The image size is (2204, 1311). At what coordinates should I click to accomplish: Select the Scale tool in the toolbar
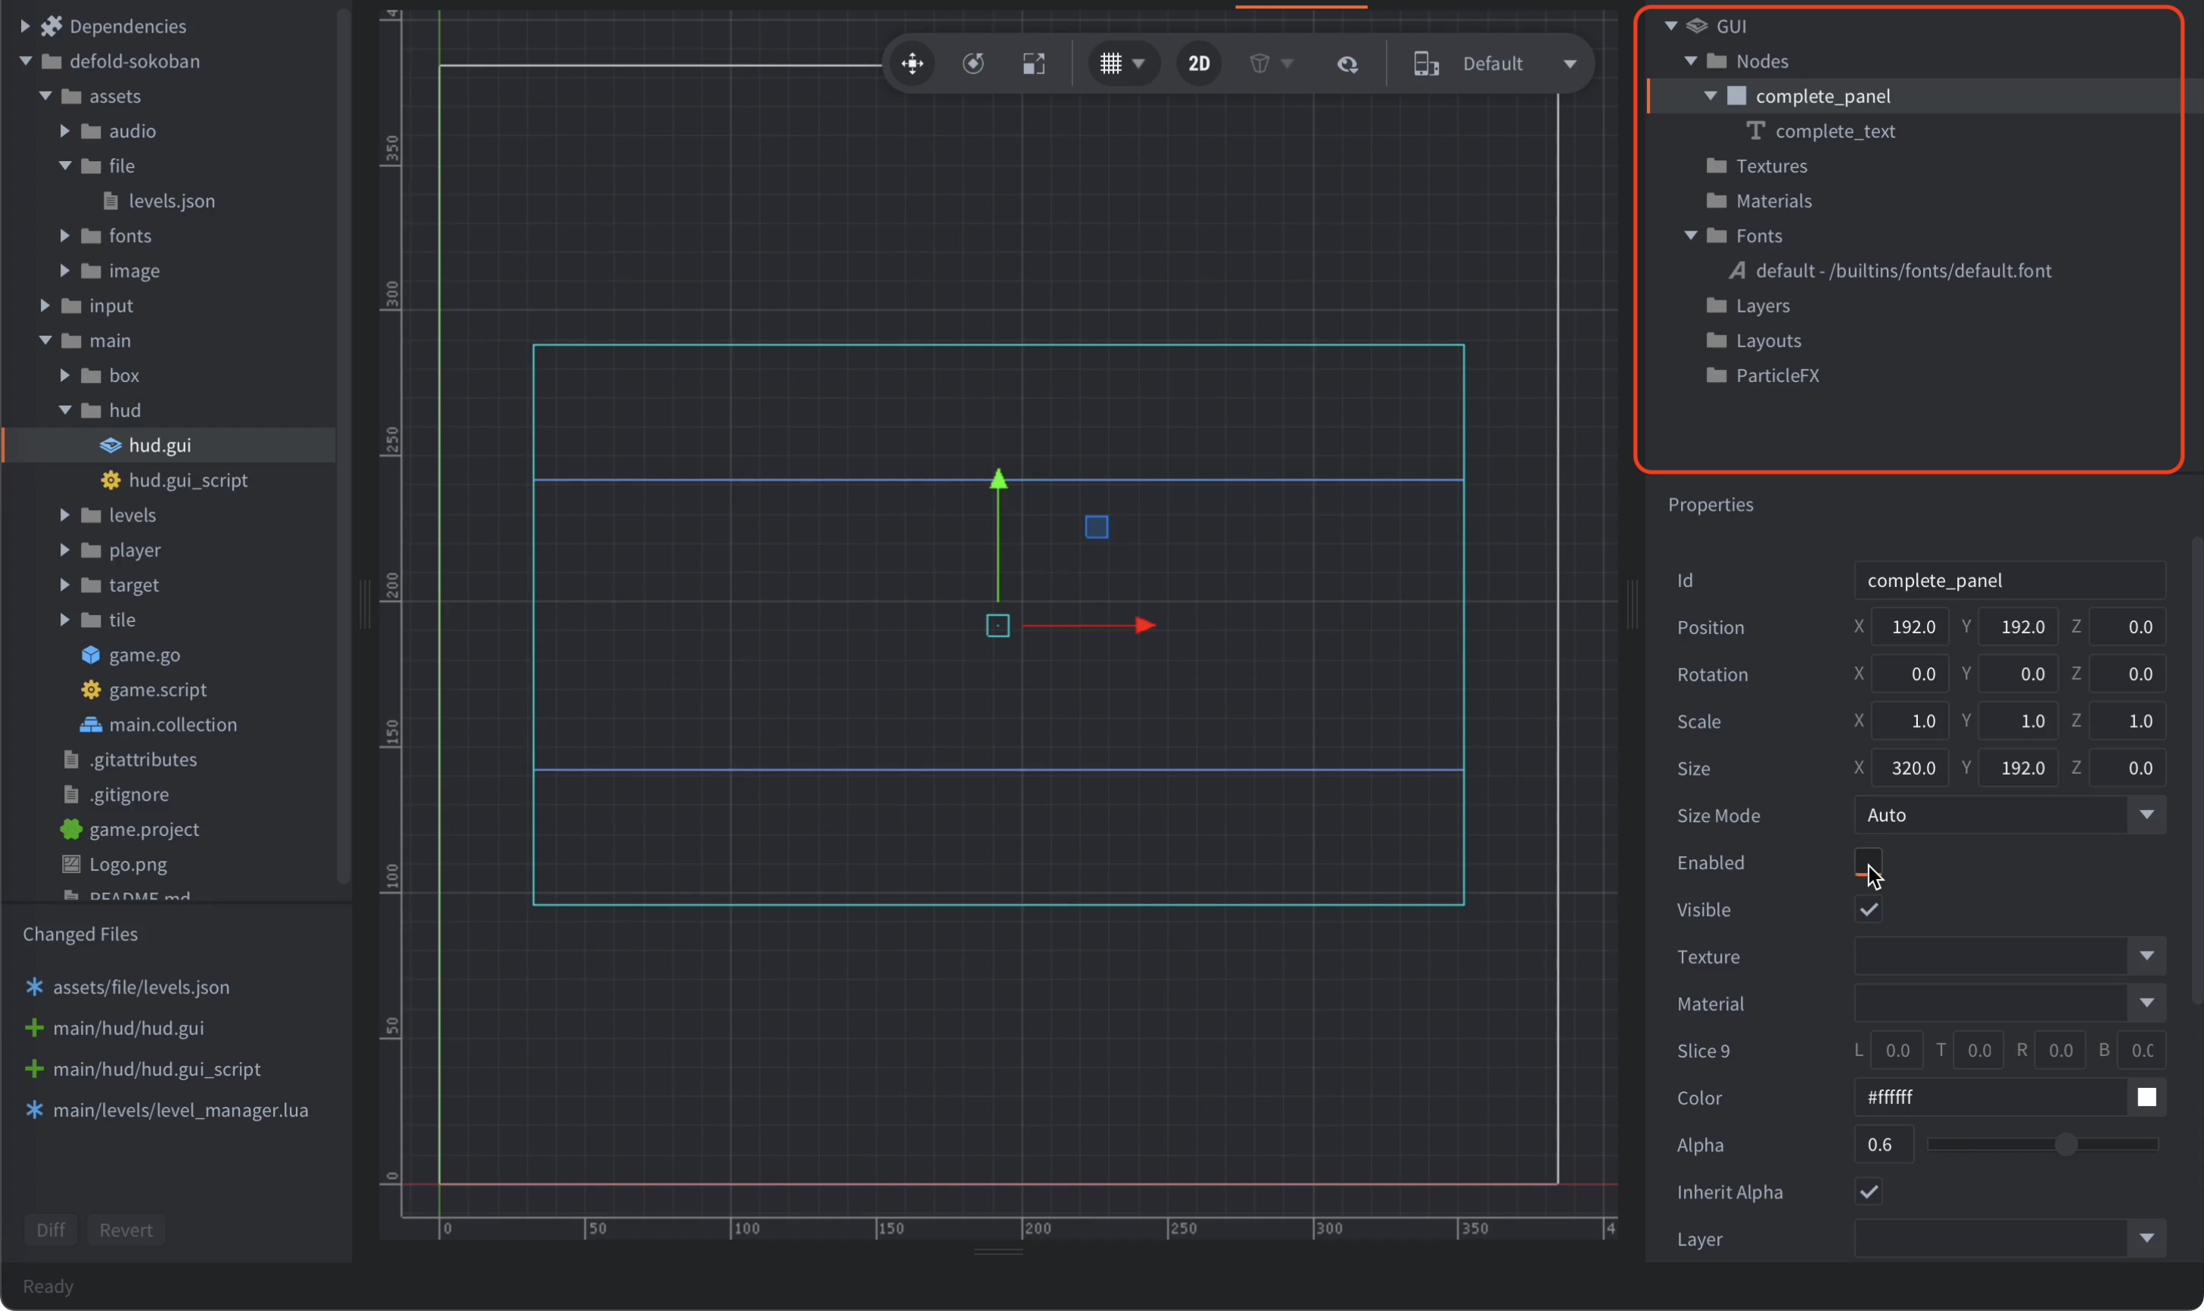point(1033,64)
